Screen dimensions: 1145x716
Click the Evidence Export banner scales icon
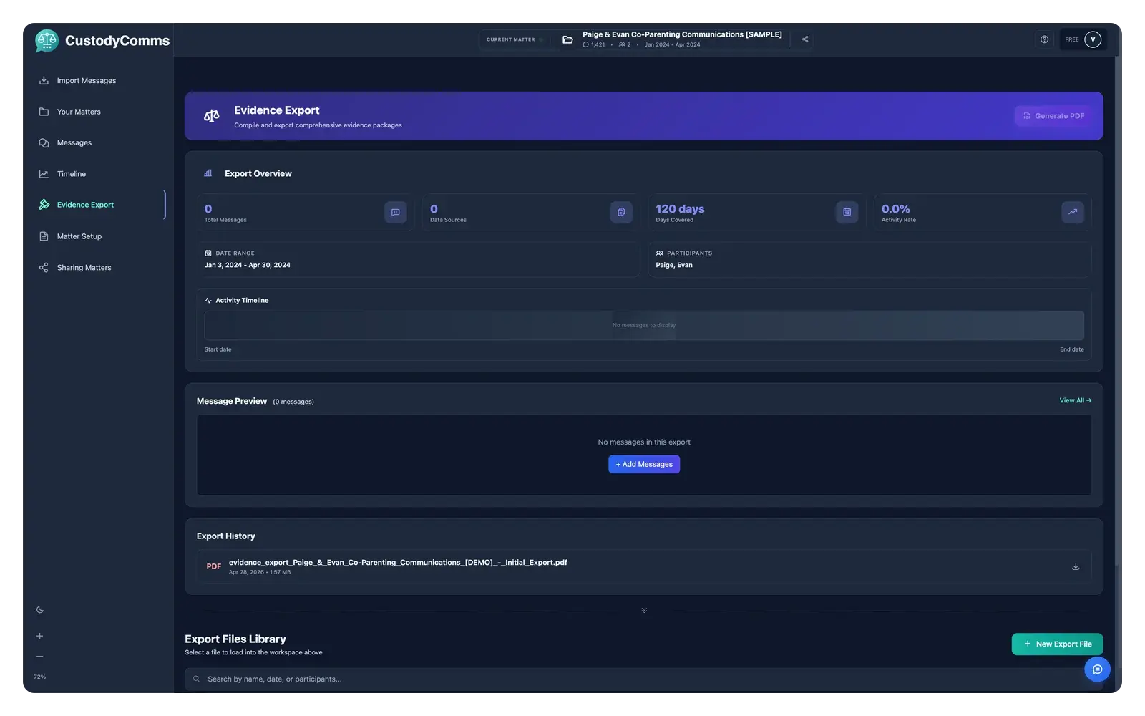pyautogui.click(x=211, y=116)
